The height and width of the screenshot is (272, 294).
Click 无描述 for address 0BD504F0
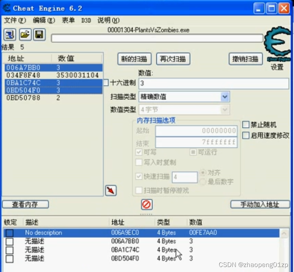pos(34,259)
